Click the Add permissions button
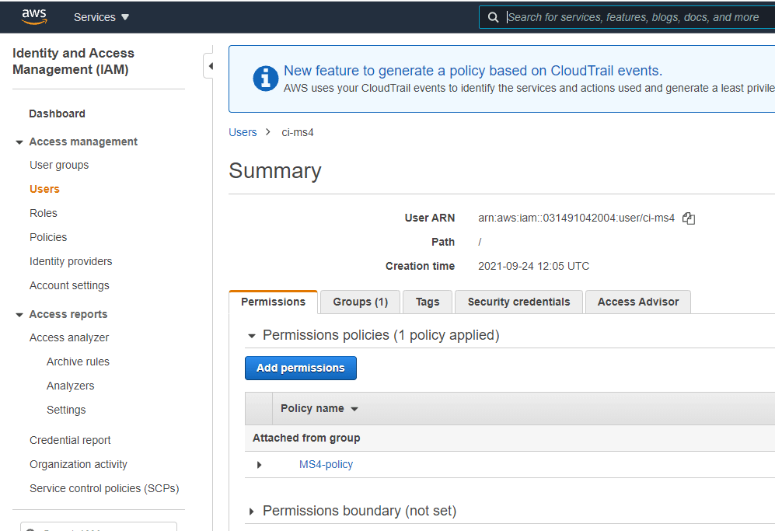The image size is (775, 531). pyautogui.click(x=301, y=369)
